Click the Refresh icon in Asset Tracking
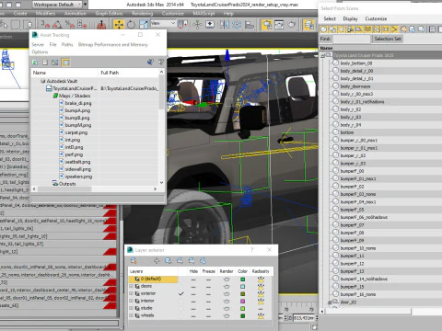This screenshot has height=331, width=442. (35, 63)
